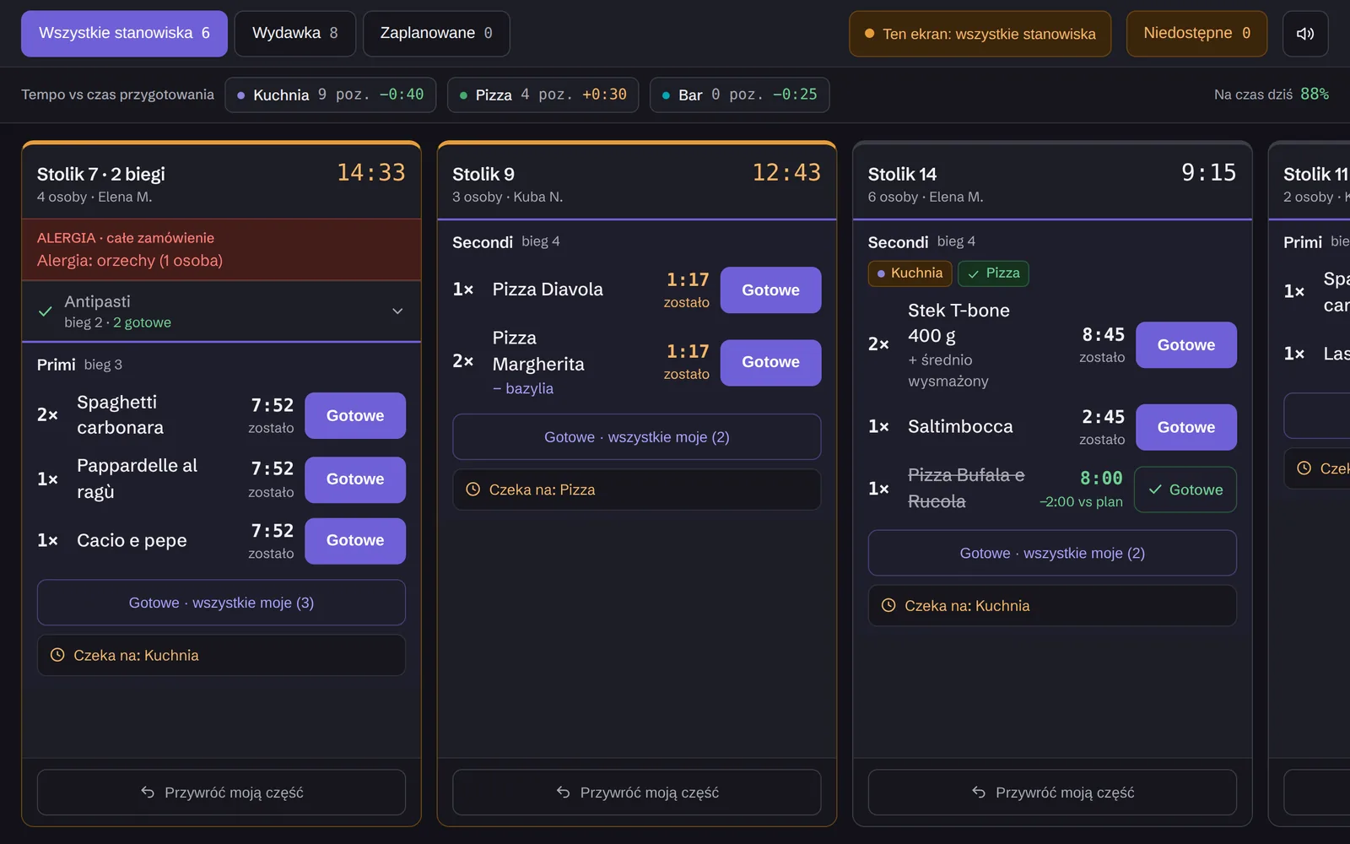Click undo arrow icon in Stolik 7 footer
This screenshot has height=844, width=1350.
click(x=148, y=793)
